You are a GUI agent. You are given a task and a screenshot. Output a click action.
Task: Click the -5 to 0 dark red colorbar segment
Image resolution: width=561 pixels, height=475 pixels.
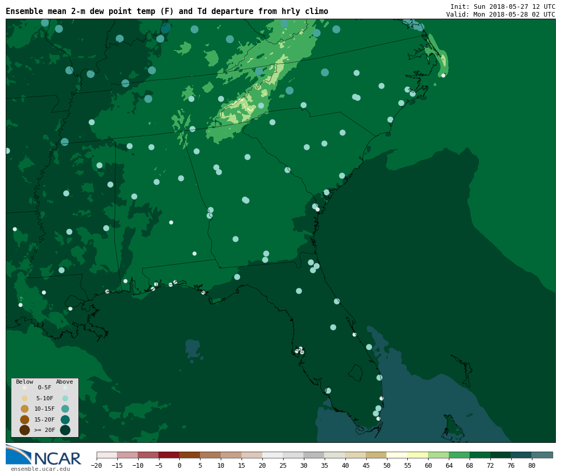click(x=169, y=455)
